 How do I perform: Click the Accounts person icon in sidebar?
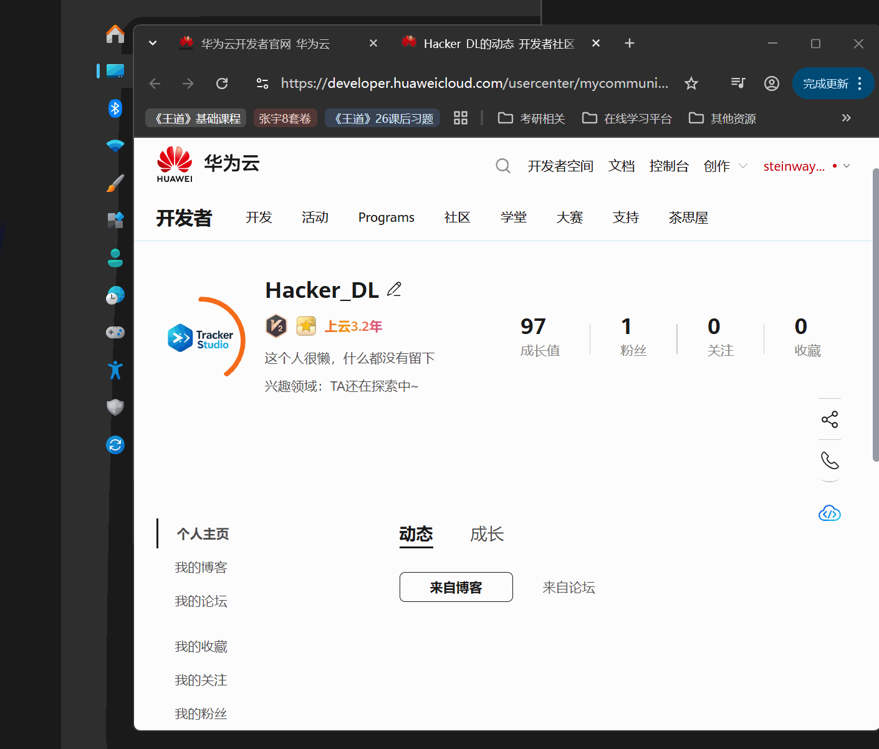click(x=115, y=258)
